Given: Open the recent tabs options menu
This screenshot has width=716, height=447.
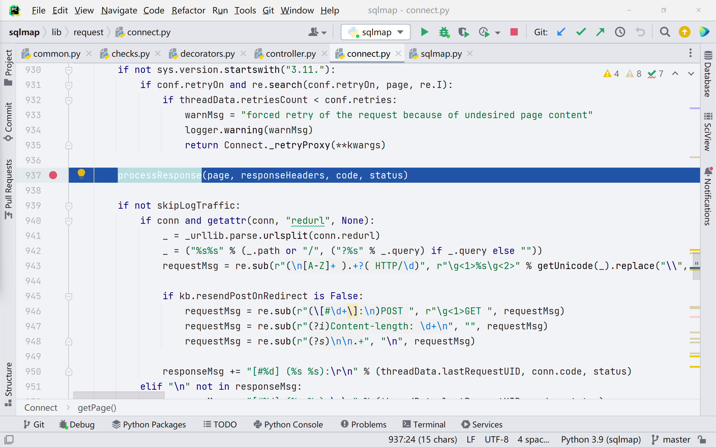Looking at the screenshot, I should [x=691, y=53].
